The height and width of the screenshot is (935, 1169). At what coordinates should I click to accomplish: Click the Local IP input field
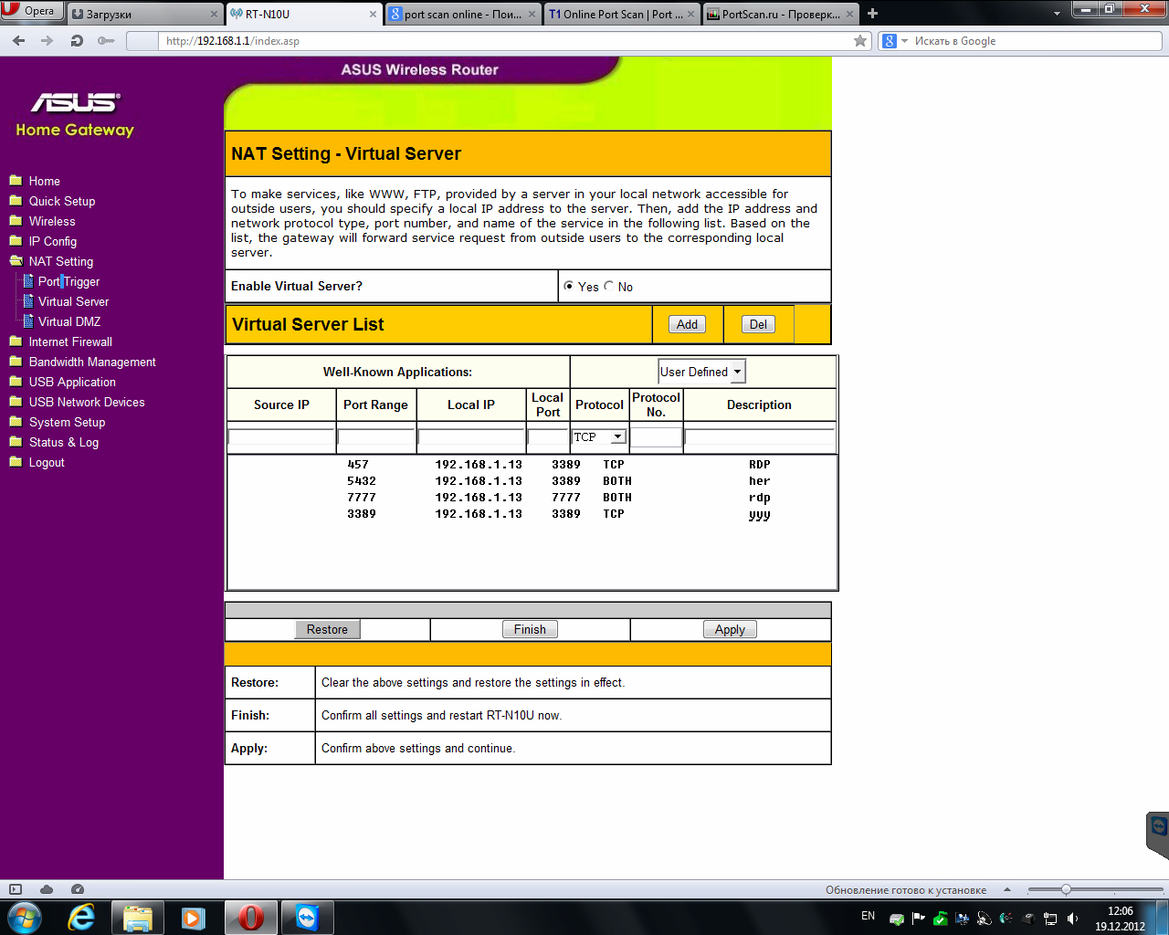tap(471, 437)
